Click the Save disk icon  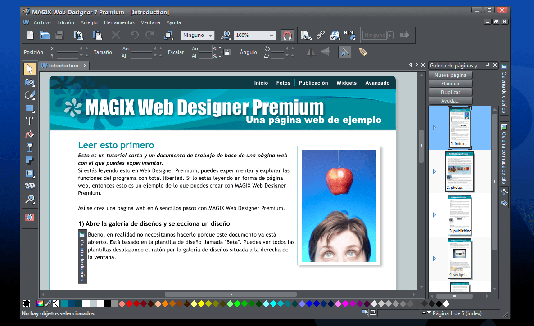click(59, 35)
